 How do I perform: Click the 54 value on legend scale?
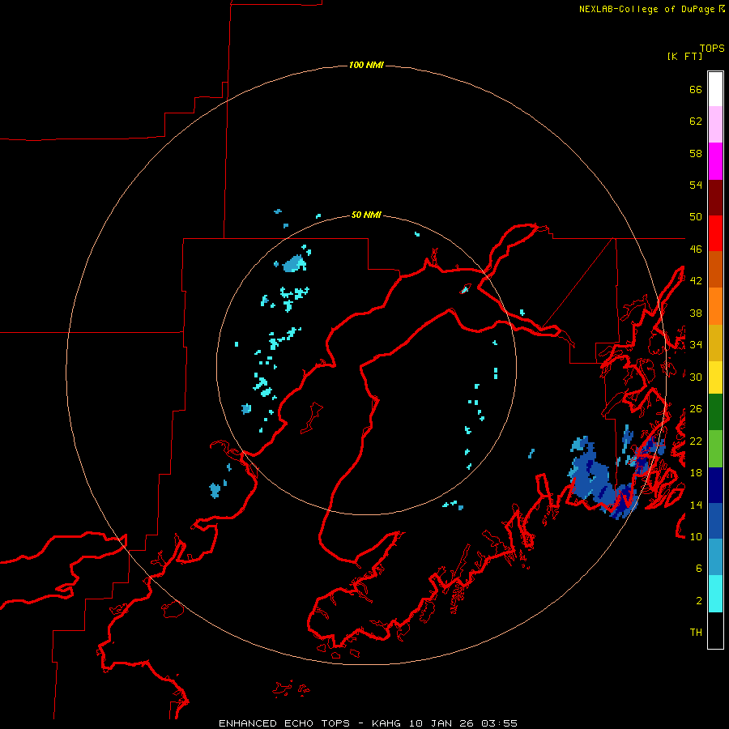click(x=696, y=185)
